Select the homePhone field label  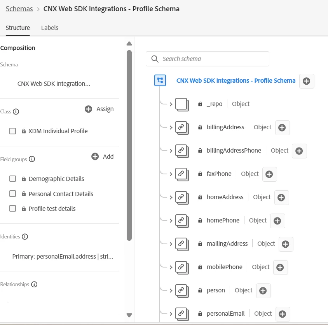[223, 221]
